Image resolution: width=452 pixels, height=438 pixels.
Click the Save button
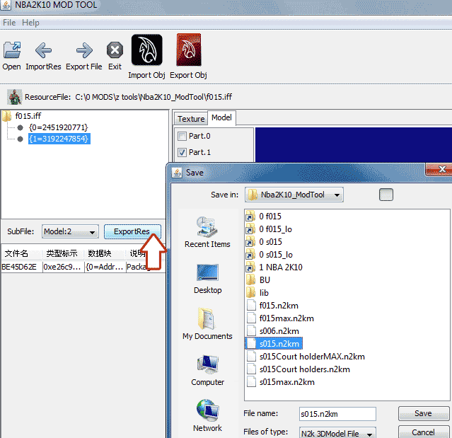(x=424, y=413)
